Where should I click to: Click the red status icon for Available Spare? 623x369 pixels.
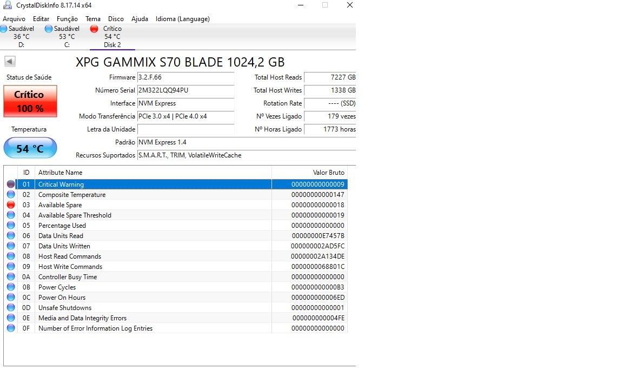coord(11,205)
